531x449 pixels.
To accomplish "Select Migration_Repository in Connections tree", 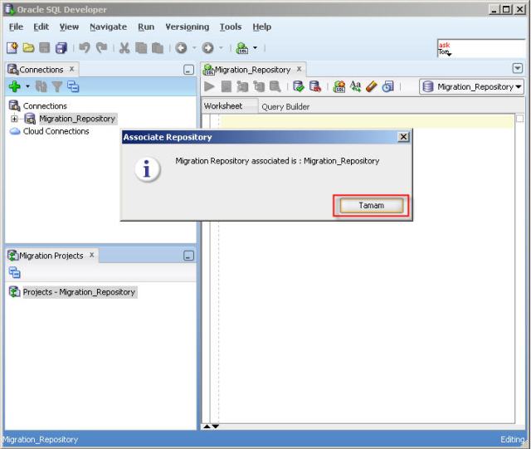I will pos(77,119).
